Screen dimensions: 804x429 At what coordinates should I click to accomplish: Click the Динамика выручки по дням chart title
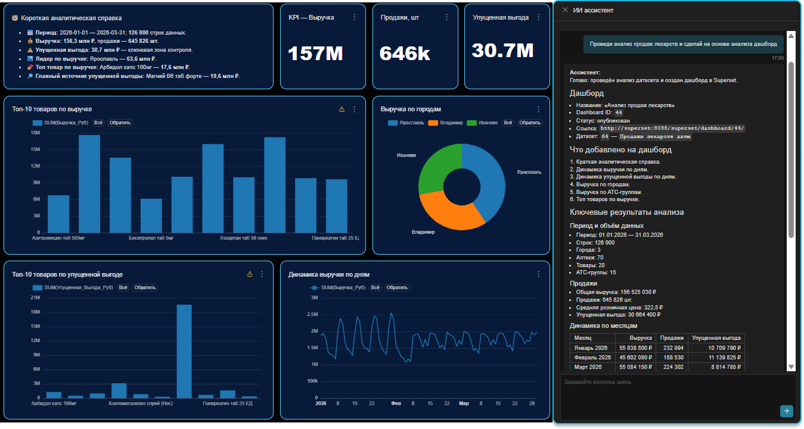(329, 274)
